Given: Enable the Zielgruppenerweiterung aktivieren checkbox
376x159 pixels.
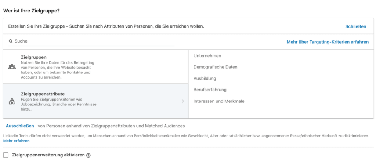Looking at the screenshot, I should (x=6, y=155).
